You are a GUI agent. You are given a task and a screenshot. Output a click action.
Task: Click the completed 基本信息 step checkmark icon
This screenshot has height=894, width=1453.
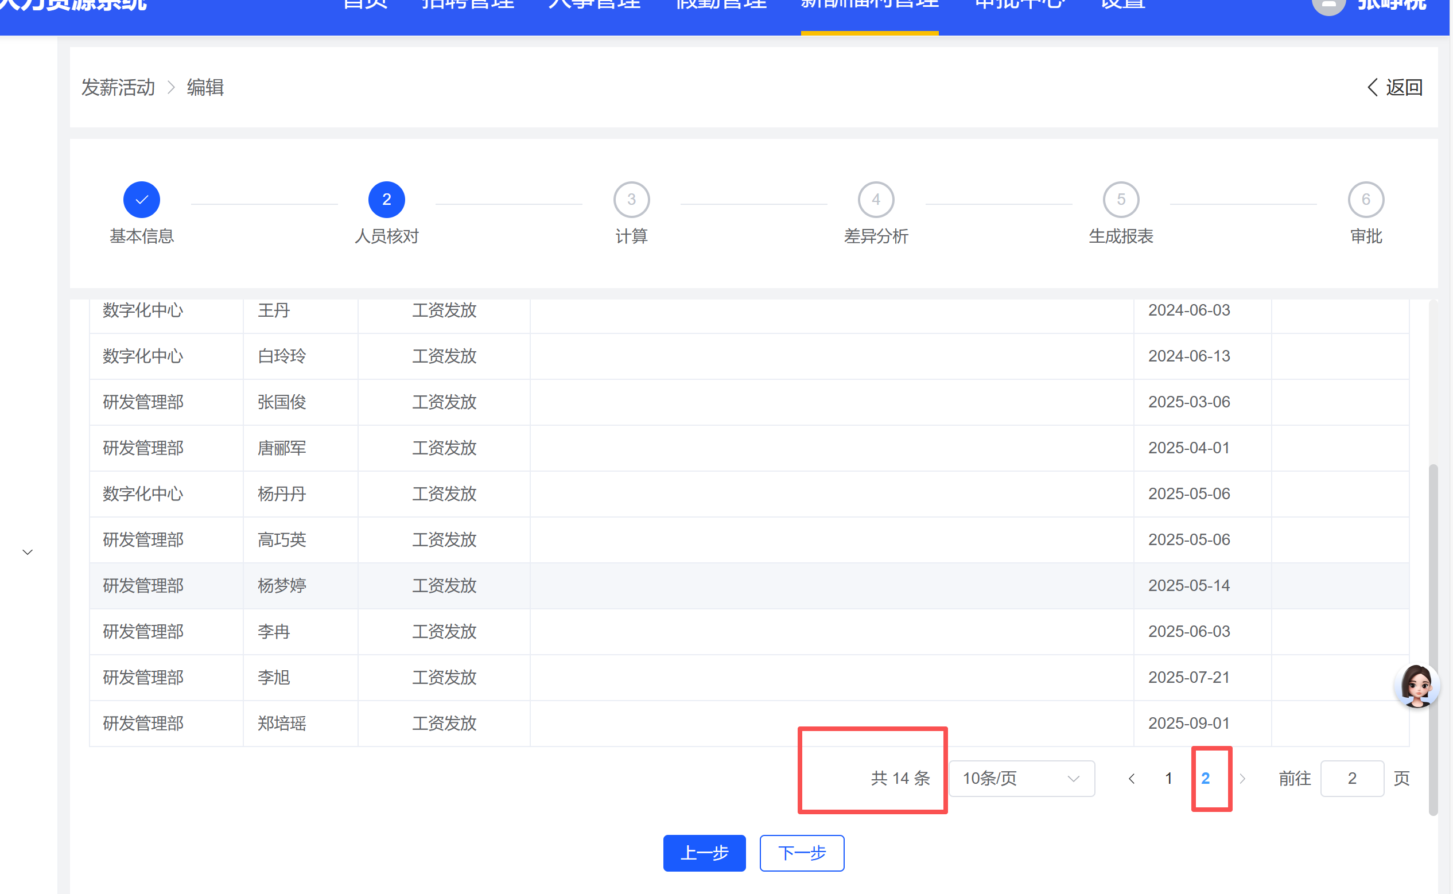(141, 200)
